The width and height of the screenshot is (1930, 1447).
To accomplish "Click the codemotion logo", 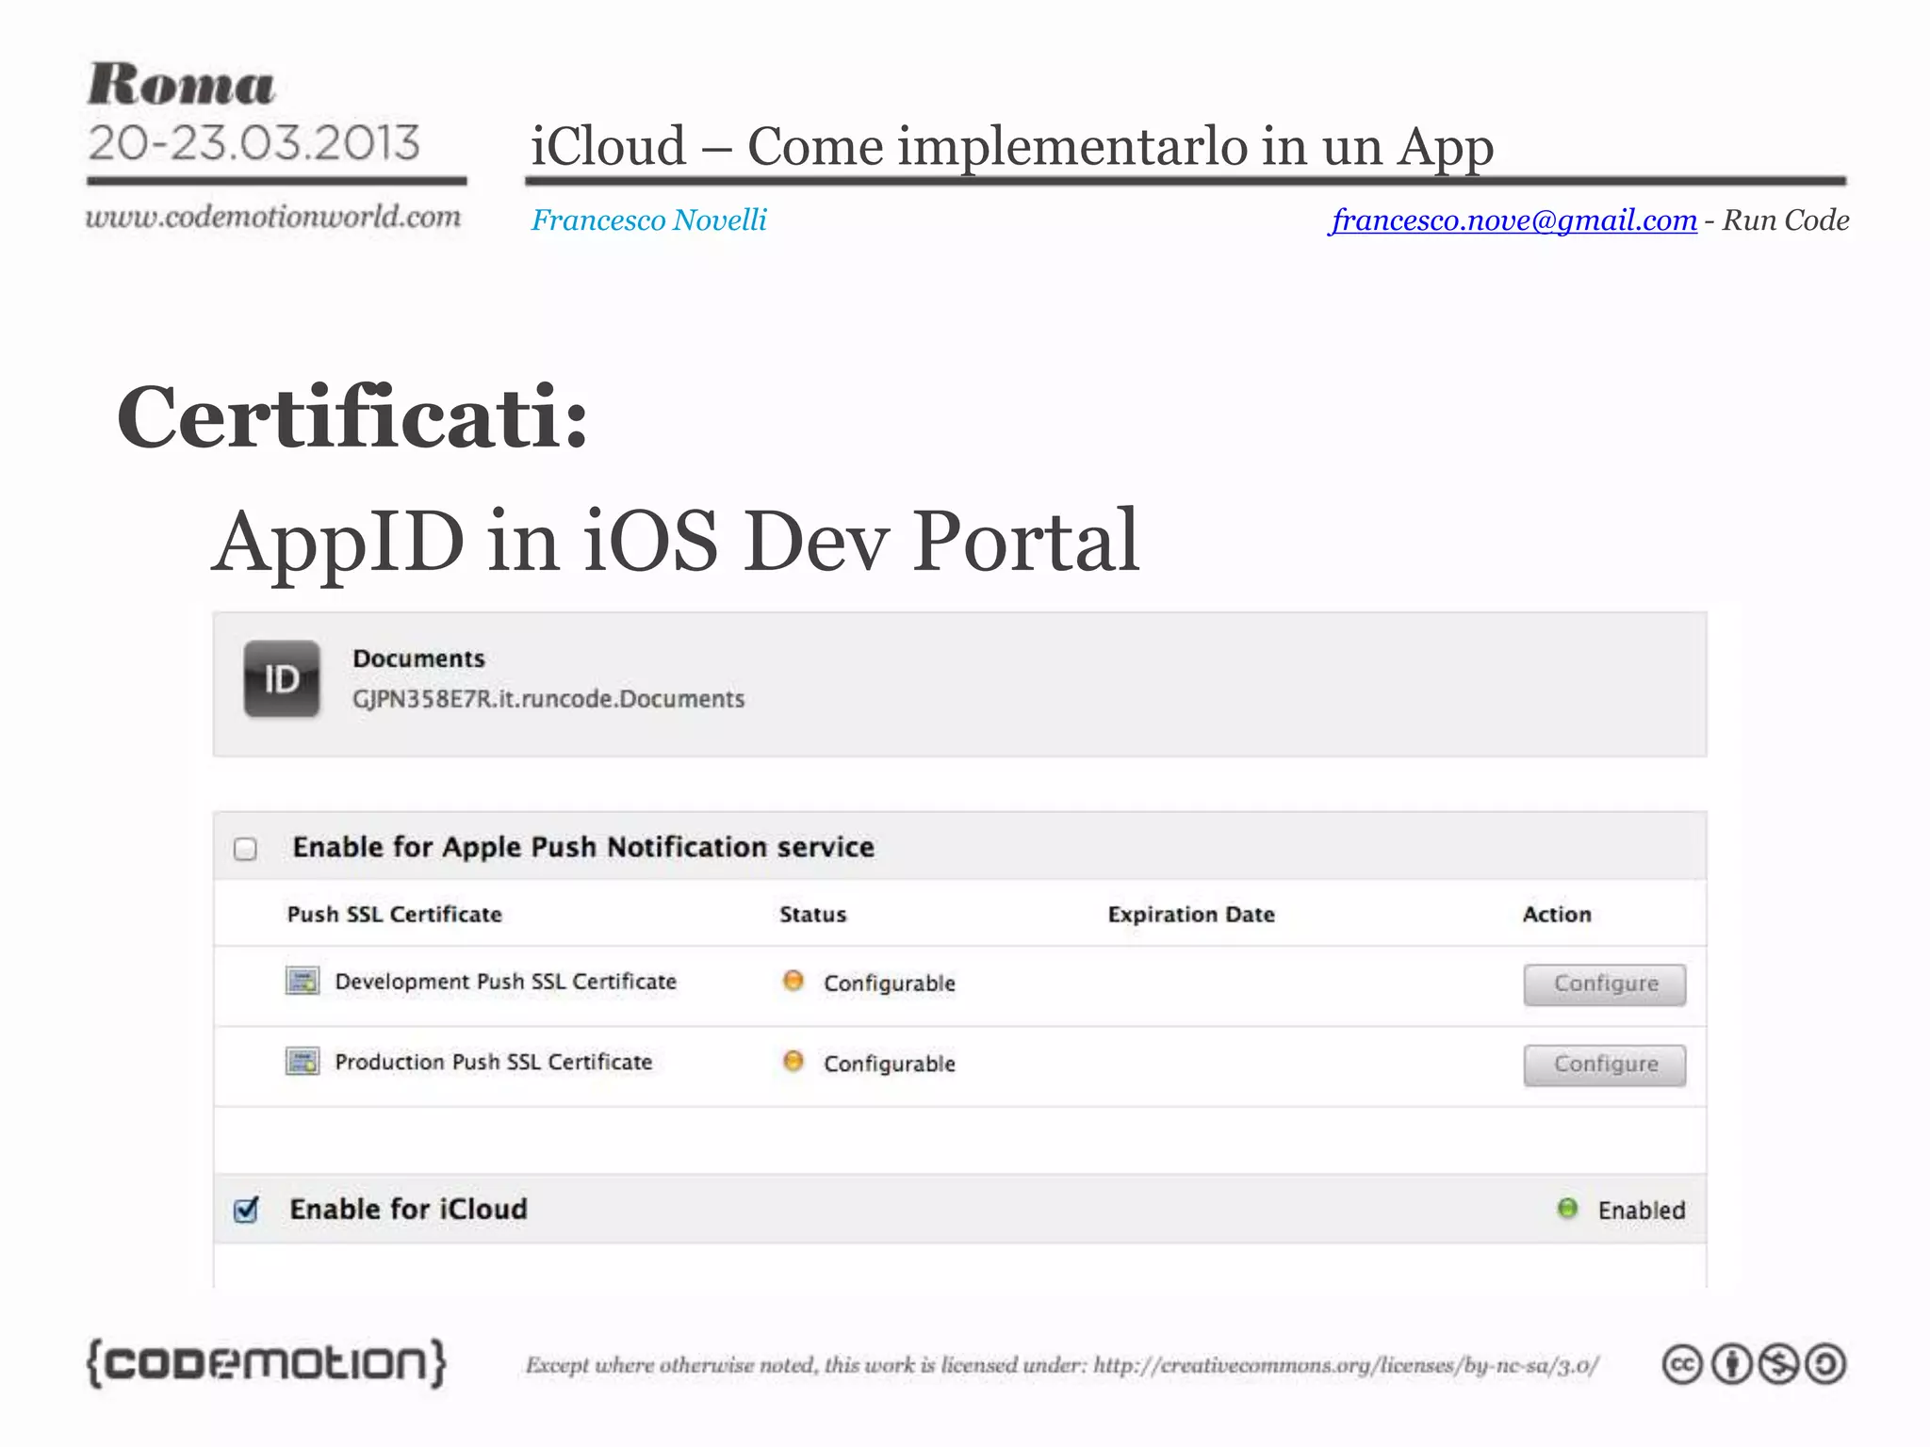I will [x=266, y=1362].
